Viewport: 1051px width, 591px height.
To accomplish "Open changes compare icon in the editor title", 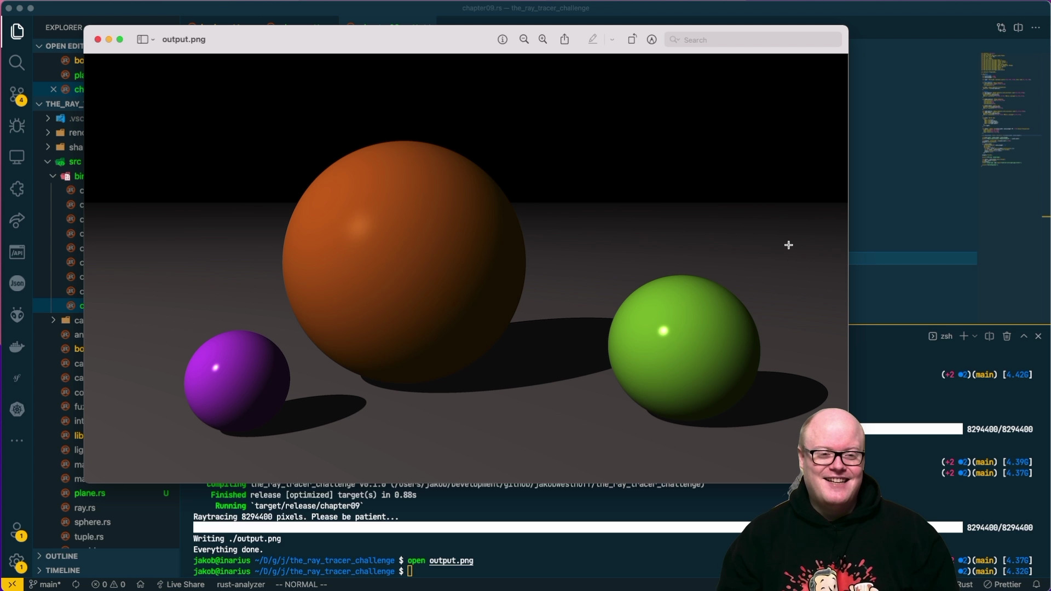I will [x=1001, y=27].
